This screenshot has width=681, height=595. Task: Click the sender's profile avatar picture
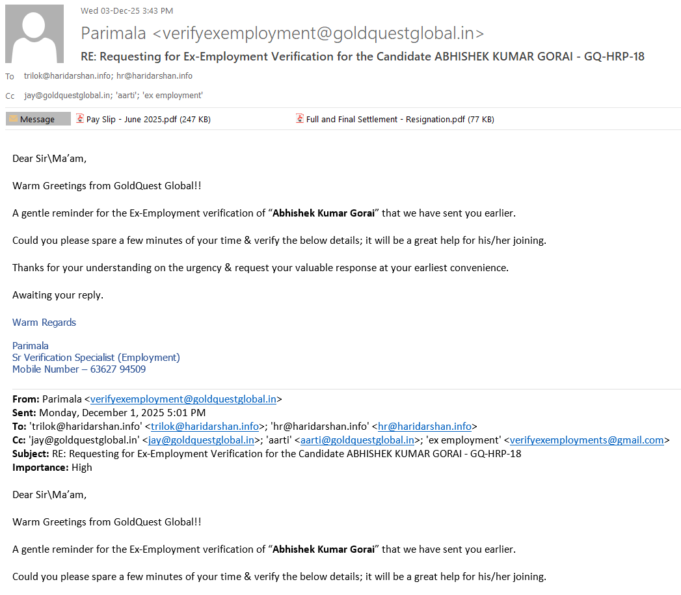click(x=34, y=34)
